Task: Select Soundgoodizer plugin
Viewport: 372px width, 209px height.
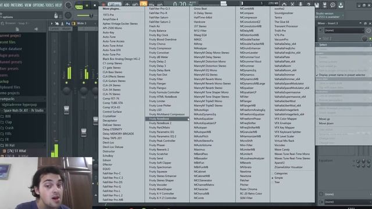Action: (284, 13)
